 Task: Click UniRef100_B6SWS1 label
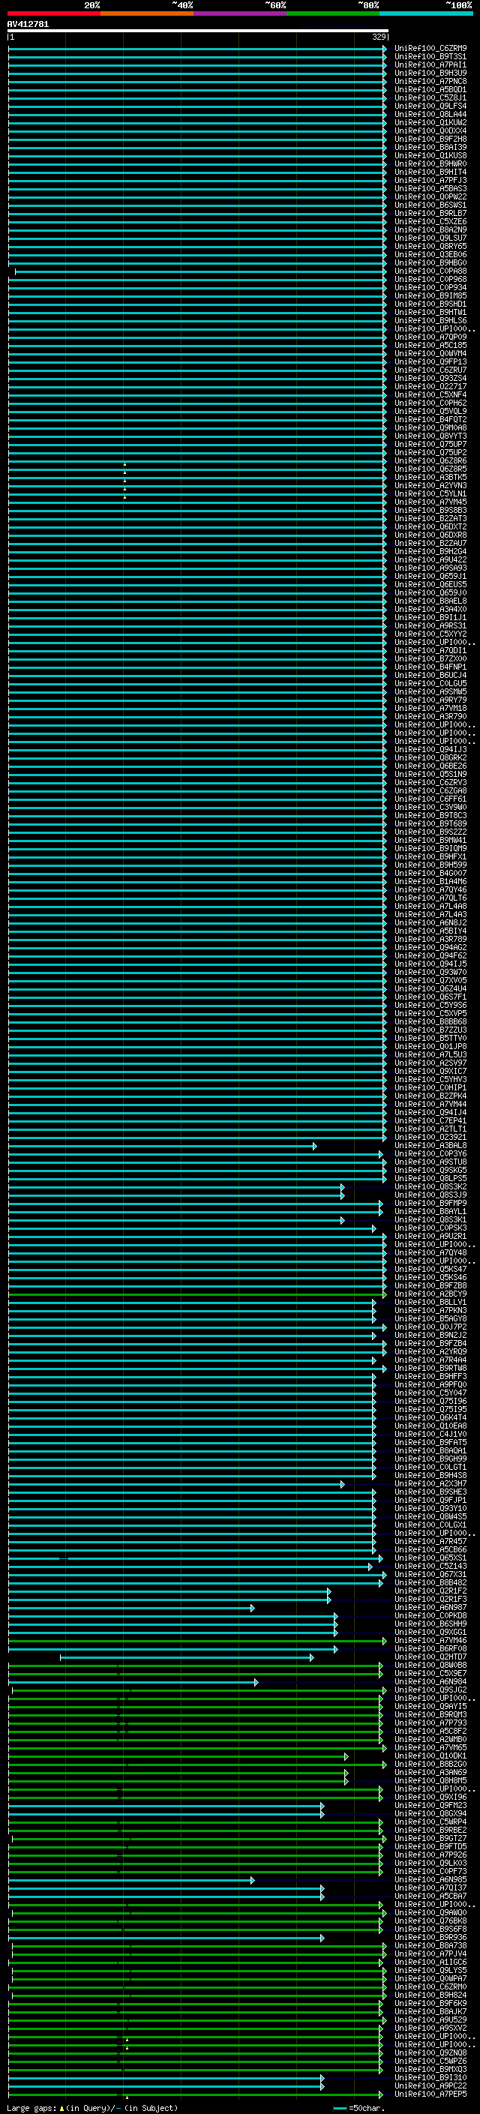tap(430, 205)
